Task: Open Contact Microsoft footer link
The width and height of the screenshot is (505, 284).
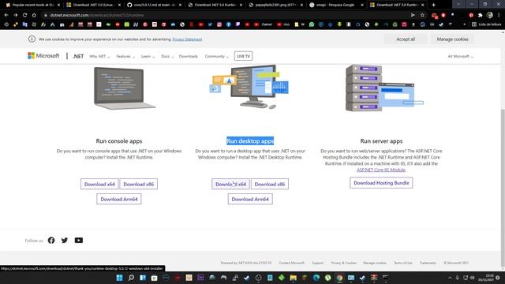Action: click(x=291, y=263)
